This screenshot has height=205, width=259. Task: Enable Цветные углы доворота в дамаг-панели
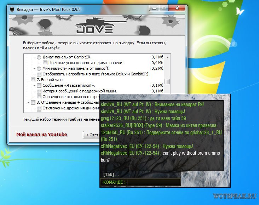click(45, 63)
